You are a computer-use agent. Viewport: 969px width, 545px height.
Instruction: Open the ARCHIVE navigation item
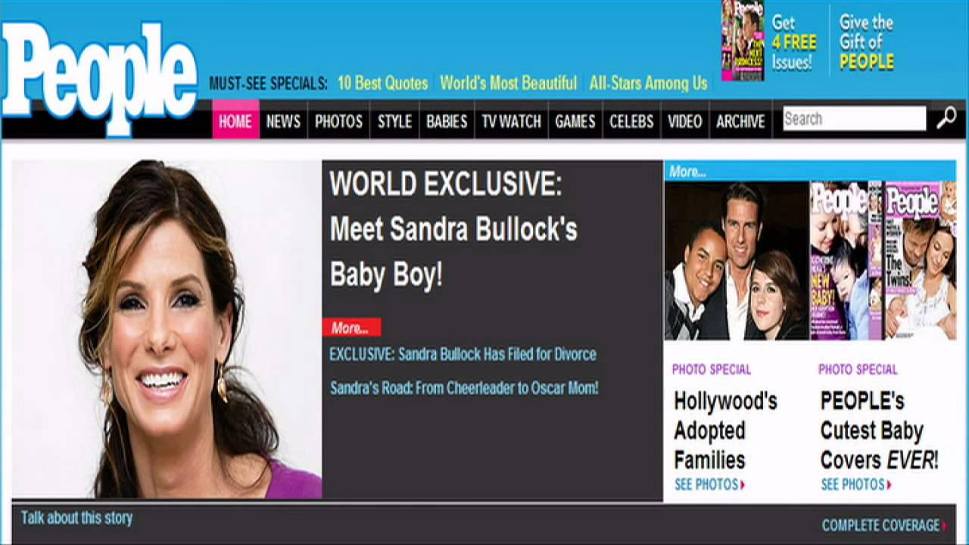(740, 121)
